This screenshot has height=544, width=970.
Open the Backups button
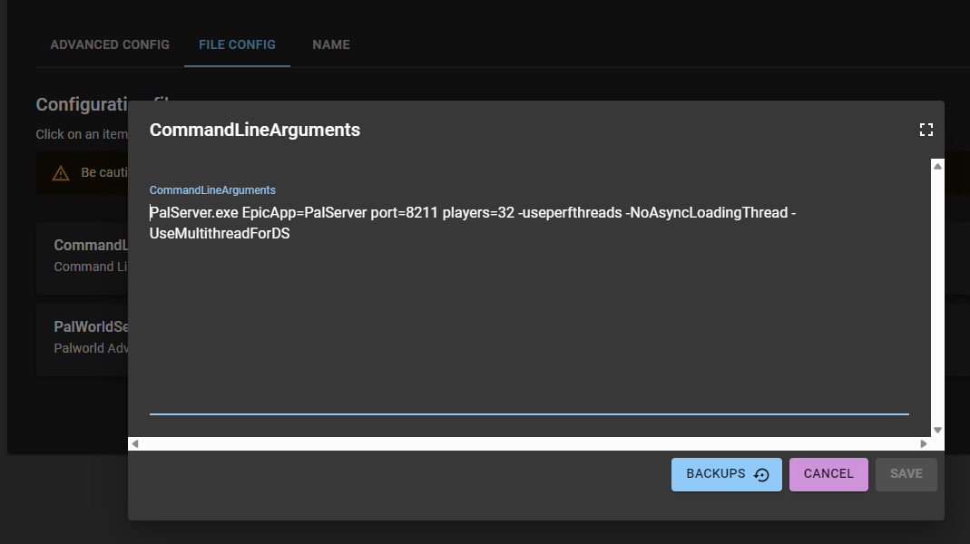tap(726, 474)
